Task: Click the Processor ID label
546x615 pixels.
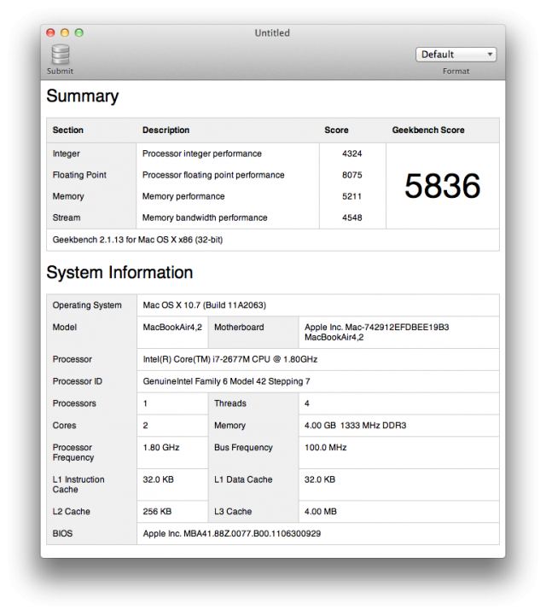Action: pos(78,381)
